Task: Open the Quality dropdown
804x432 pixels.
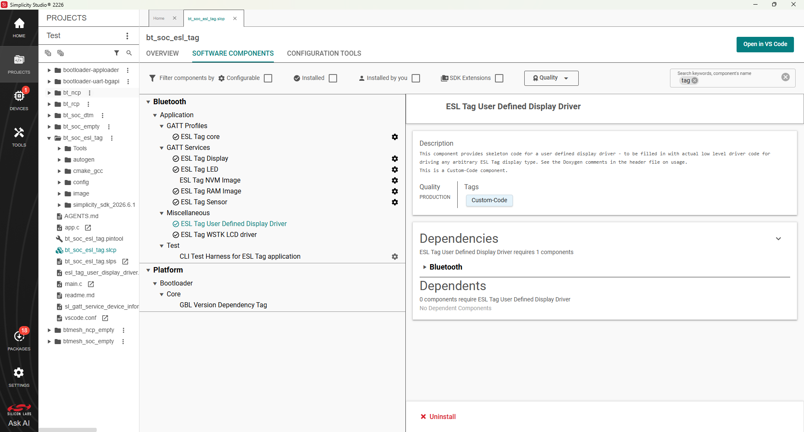Action: (x=551, y=78)
